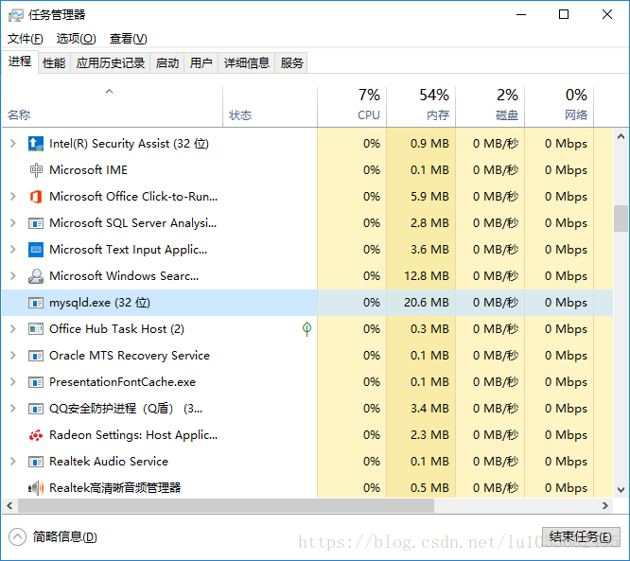This screenshot has height=561, width=630.
Task: Open the 选项(O) menu
Action: click(x=77, y=39)
